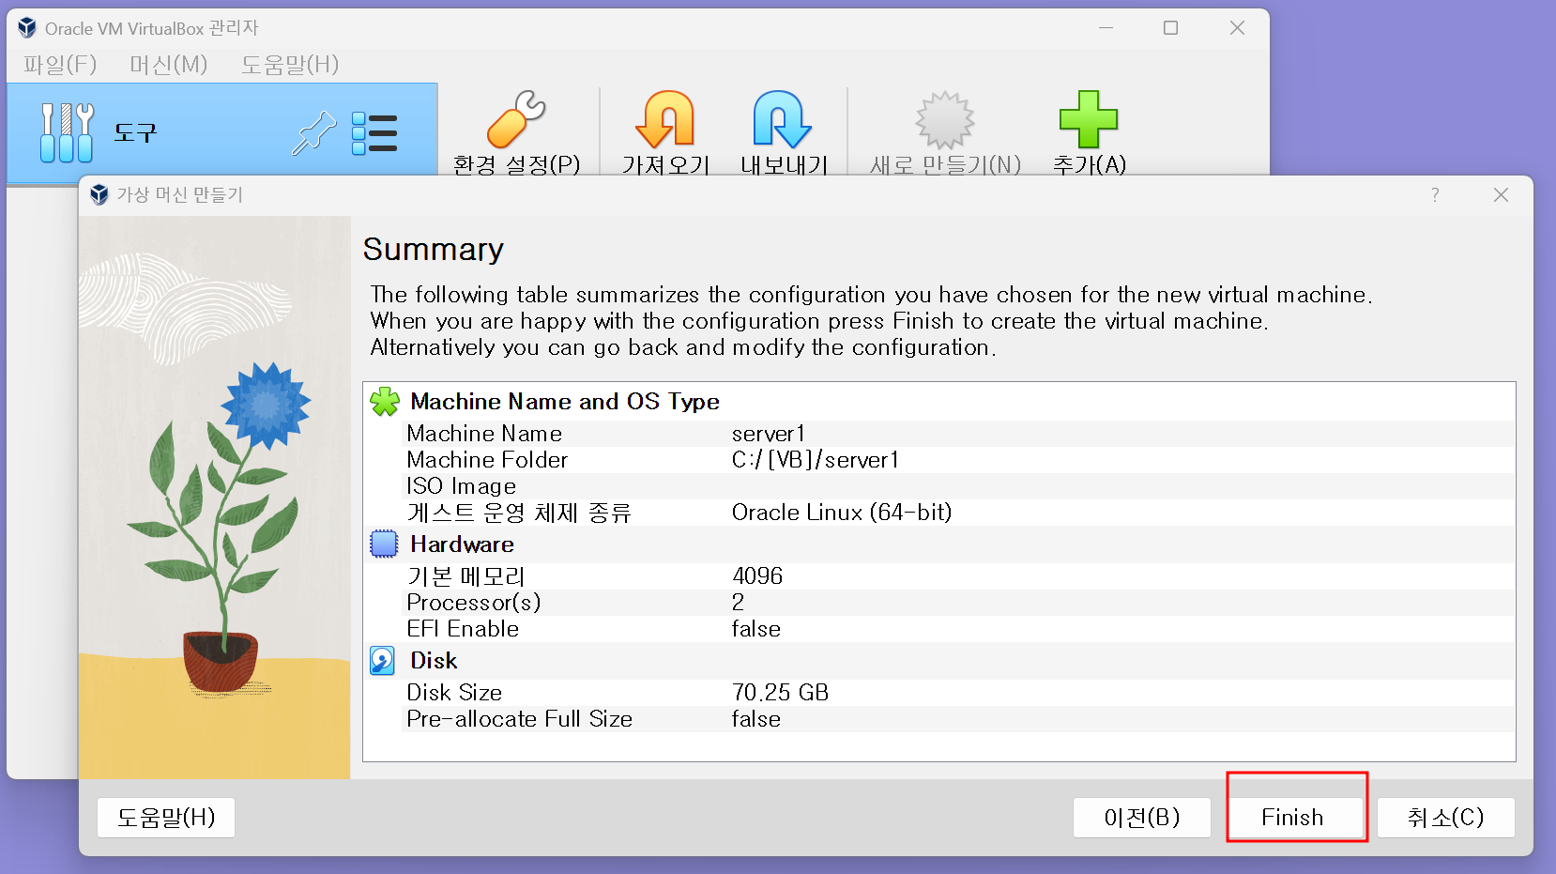Click the VirtualBox logo in the manager title bar

tap(27, 28)
